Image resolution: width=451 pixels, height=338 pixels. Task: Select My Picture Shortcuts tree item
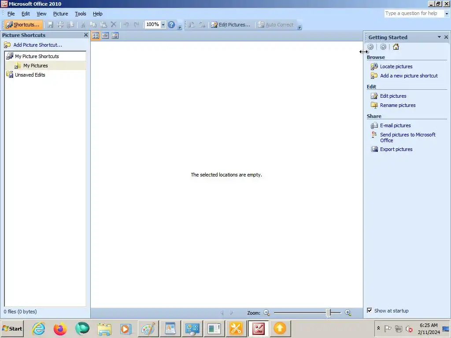(x=37, y=56)
